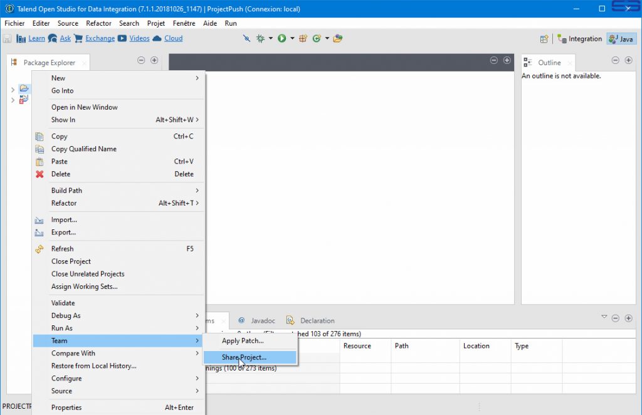Expand the first project tree node

click(13, 89)
